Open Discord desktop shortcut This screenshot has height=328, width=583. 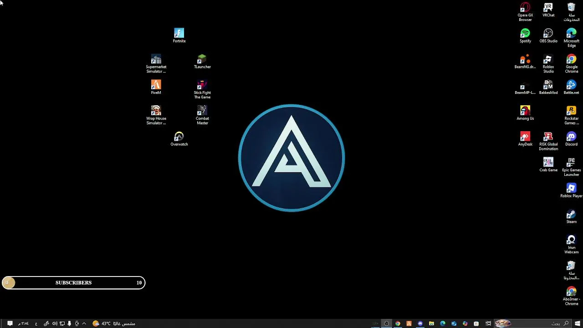(x=571, y=139)
